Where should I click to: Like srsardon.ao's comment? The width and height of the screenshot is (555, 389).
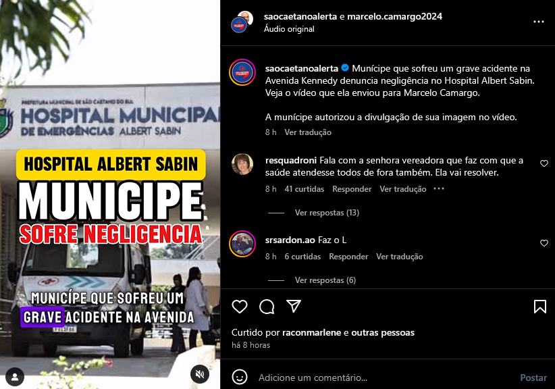pos(544,243)
